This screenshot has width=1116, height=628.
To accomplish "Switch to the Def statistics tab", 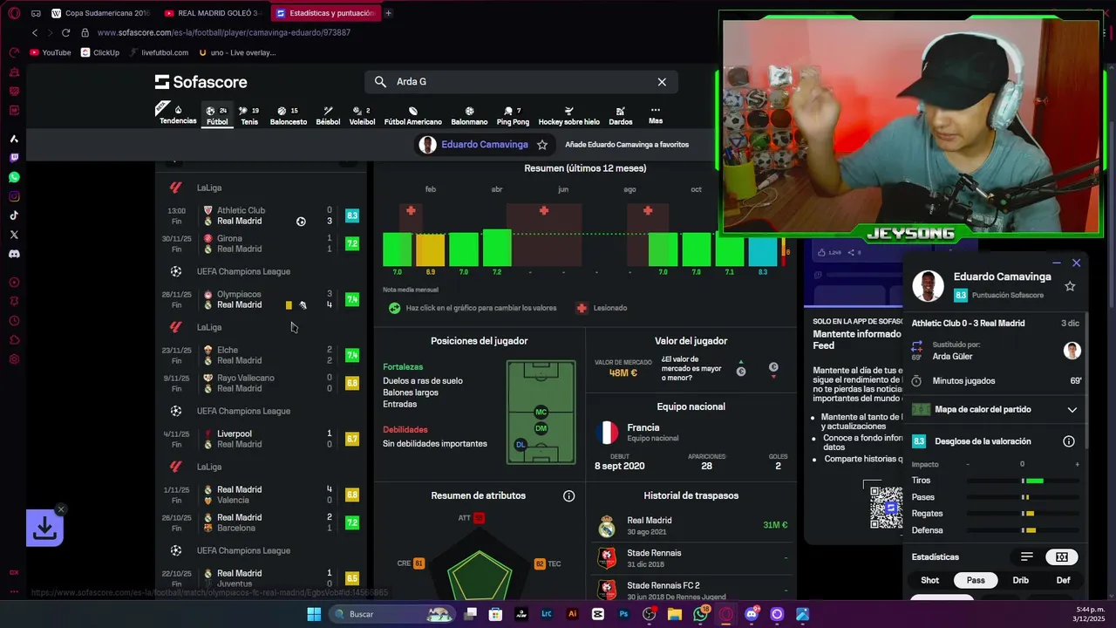I will click(1064, 580).
